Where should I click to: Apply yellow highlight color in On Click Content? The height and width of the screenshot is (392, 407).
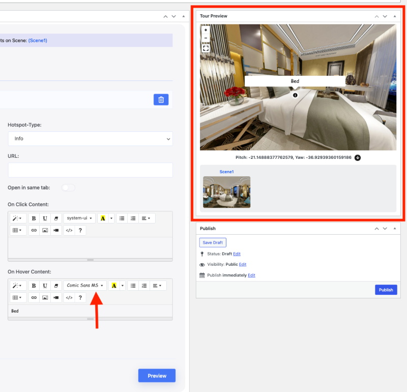point(103,218)
